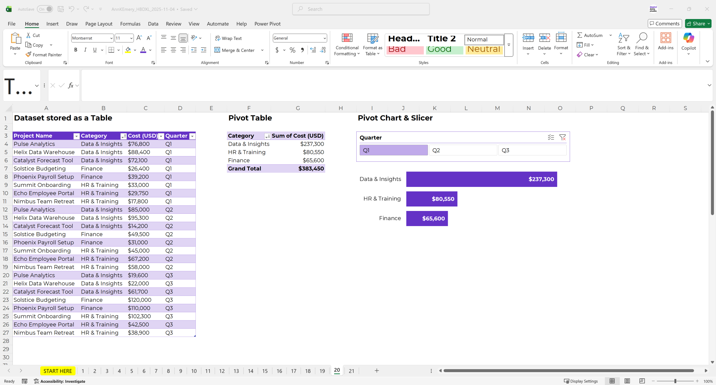
Task: Select Q2 in Quarter slicer
Action: pos(463,150)
